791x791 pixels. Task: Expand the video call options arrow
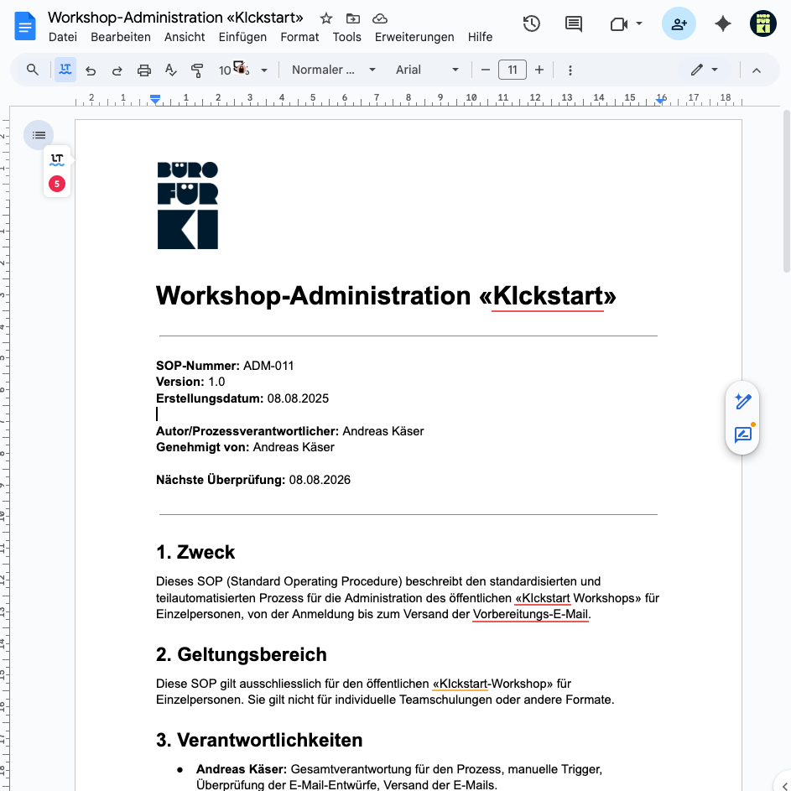pyautogui.click(x=639, y=23)
